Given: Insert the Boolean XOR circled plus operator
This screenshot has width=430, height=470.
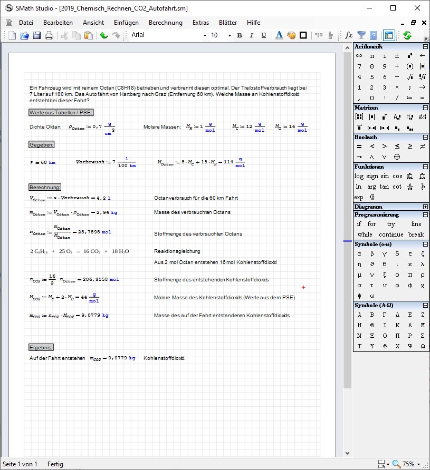Looking at the screenshot, I should click(x=397, y=157).
